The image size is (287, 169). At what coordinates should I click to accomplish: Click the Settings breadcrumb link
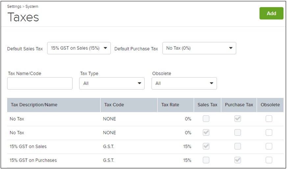tap(14, 7)
